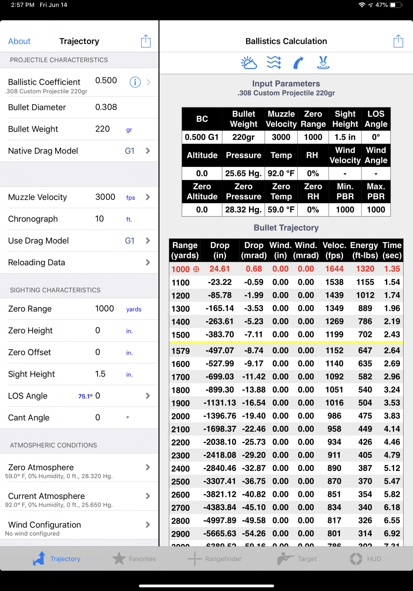Tap the About link
Image resolution: width=413 pixels, height=591 pixels.
pyautogui.click(x=19, y=41)
